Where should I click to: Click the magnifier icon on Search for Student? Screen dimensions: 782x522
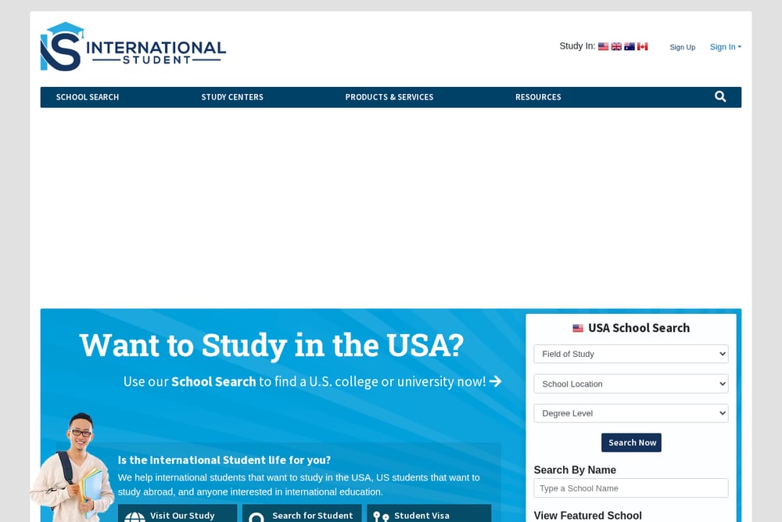(x=256, y=517)
